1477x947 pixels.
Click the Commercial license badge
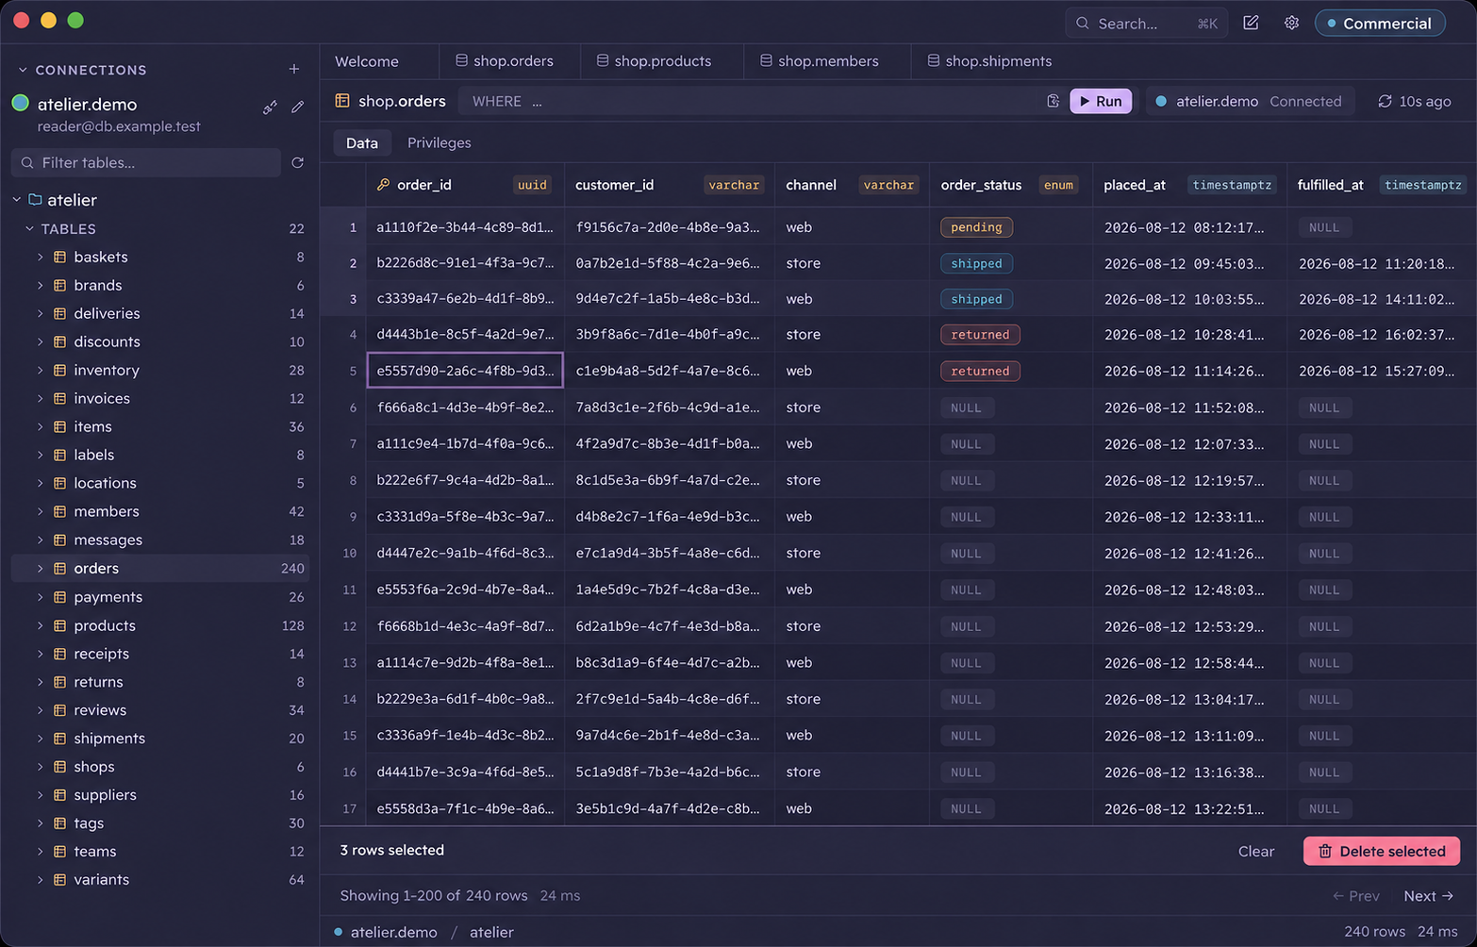pyautogui.click(x=1380, y=23)
